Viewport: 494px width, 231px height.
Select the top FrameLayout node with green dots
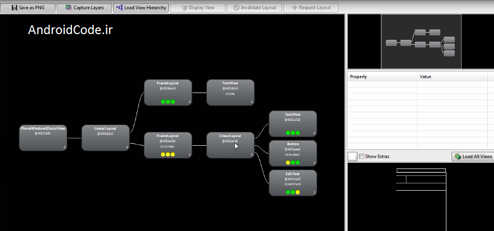pyautogui.click(x=168, y=93)
